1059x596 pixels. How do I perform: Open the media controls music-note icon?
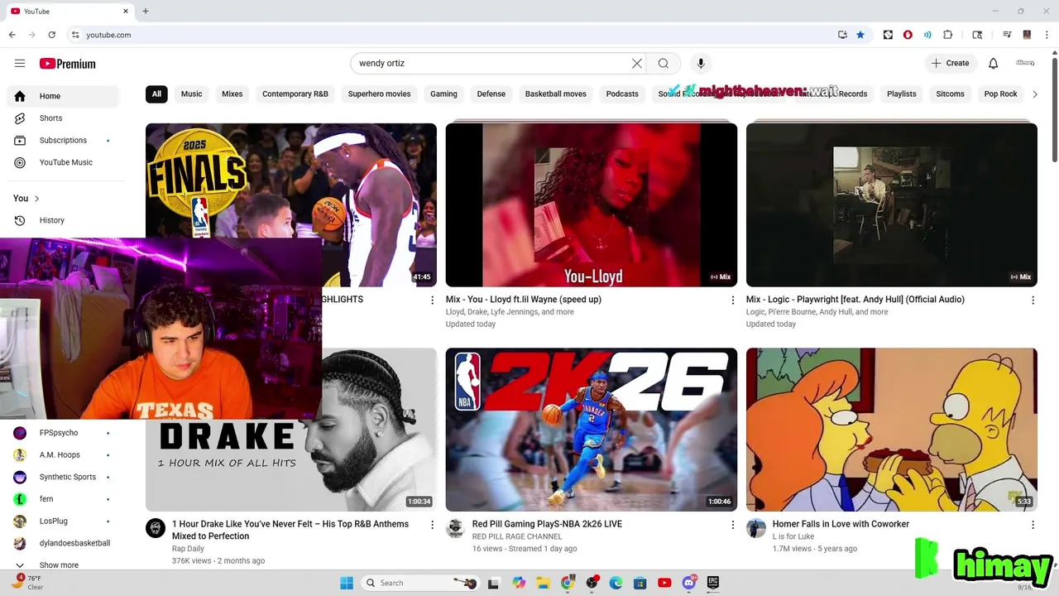coord(1007,35)
